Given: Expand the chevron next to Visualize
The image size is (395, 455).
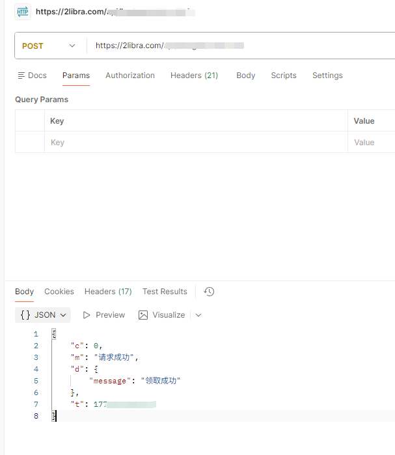Looking at the screenshot, I should pos(198,315).
